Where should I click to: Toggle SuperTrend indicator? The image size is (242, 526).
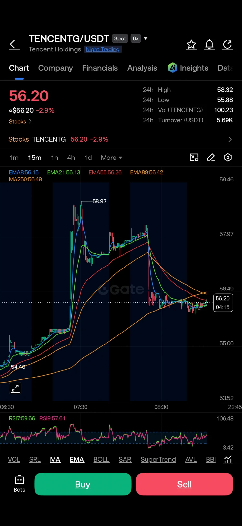coord(158,459)
